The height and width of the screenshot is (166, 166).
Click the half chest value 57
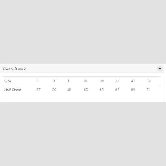click(x=38, y=90)
